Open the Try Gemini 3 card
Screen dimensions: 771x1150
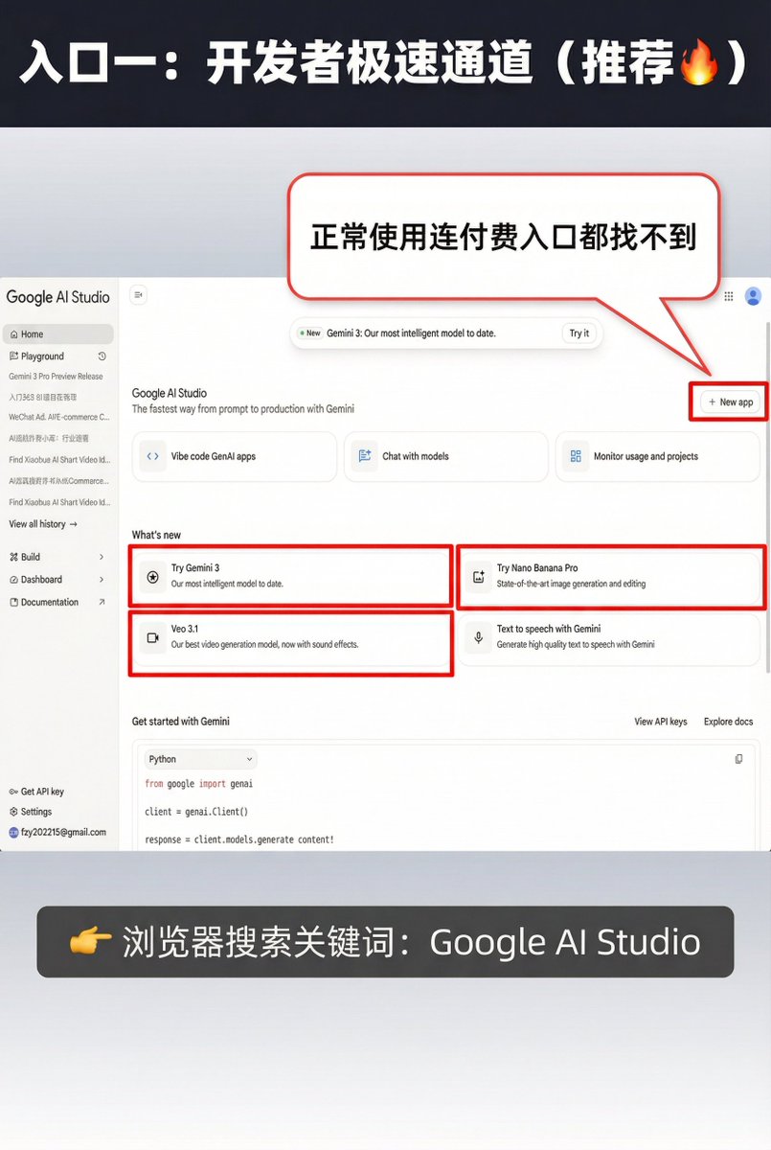click(291, 576)
